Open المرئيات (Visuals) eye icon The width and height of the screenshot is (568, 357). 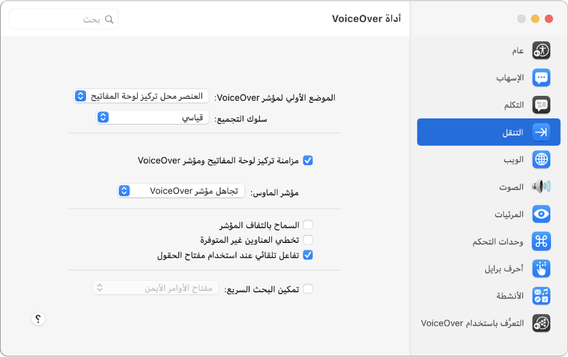point(541,214)
